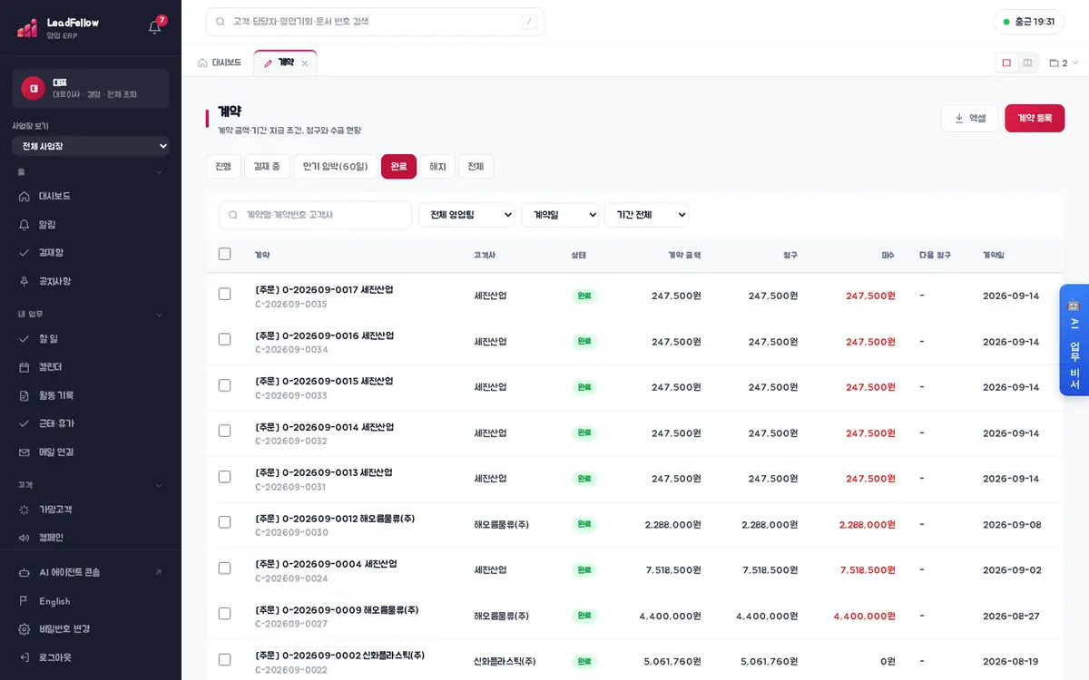1089x680 pixels.
Task: Select the 진행 status filter tab
Action: pos(223,167)
